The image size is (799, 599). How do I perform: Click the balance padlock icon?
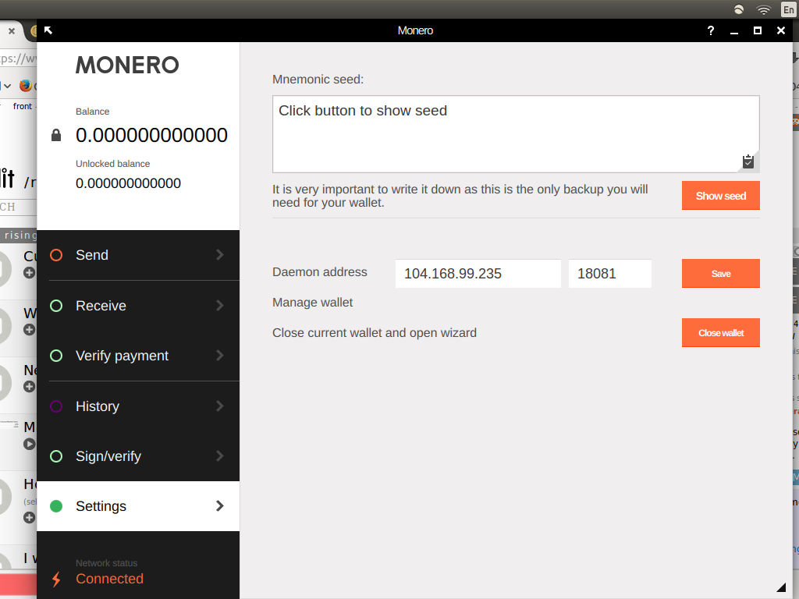(x=56, y=135)
